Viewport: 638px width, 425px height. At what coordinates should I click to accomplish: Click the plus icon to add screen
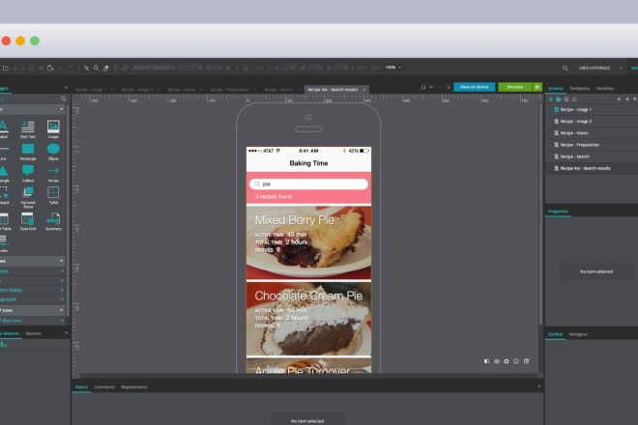(551, 99)
